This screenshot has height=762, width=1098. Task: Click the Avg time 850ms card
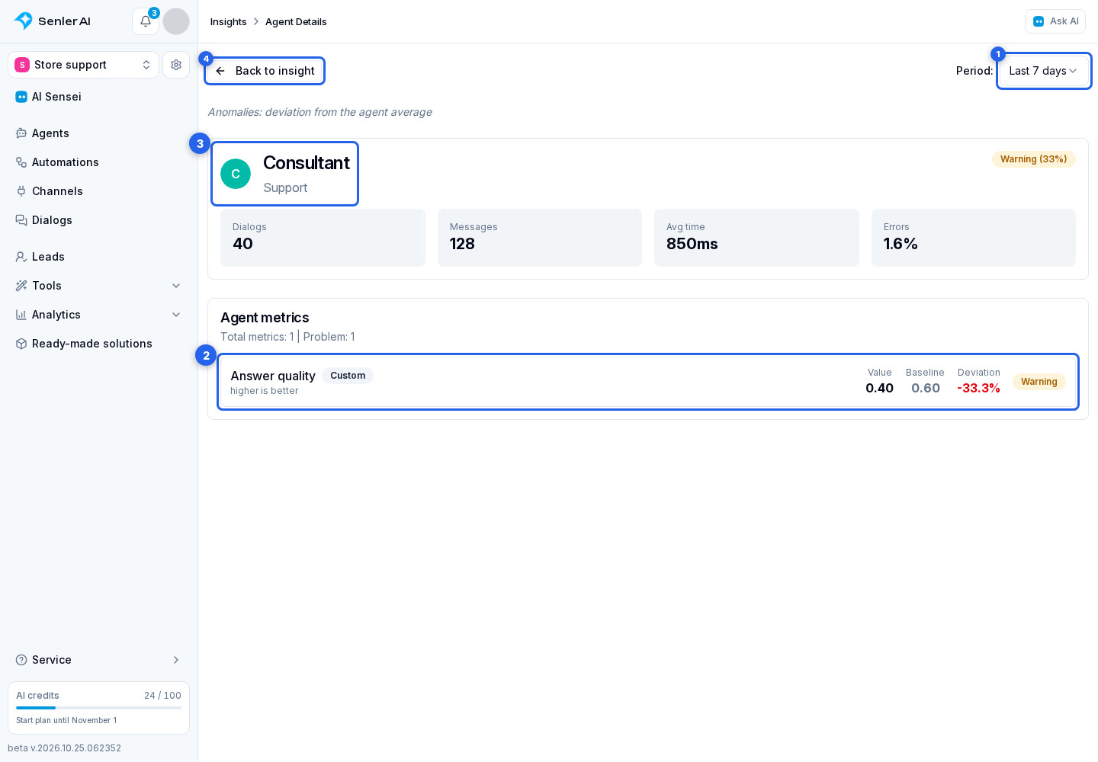(x=756, y=238)
